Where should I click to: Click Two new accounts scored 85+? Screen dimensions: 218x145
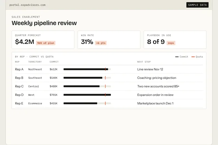click(x=158, y=86)
